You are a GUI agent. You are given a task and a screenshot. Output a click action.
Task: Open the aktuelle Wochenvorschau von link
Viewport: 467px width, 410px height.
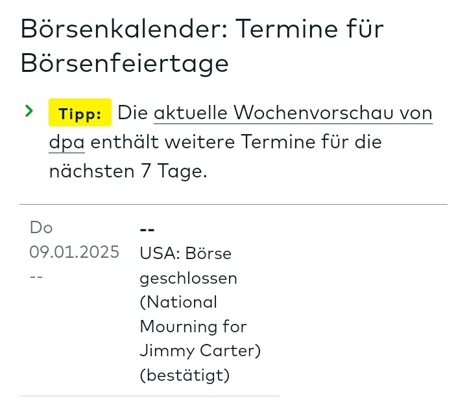(x=293, y=113)
